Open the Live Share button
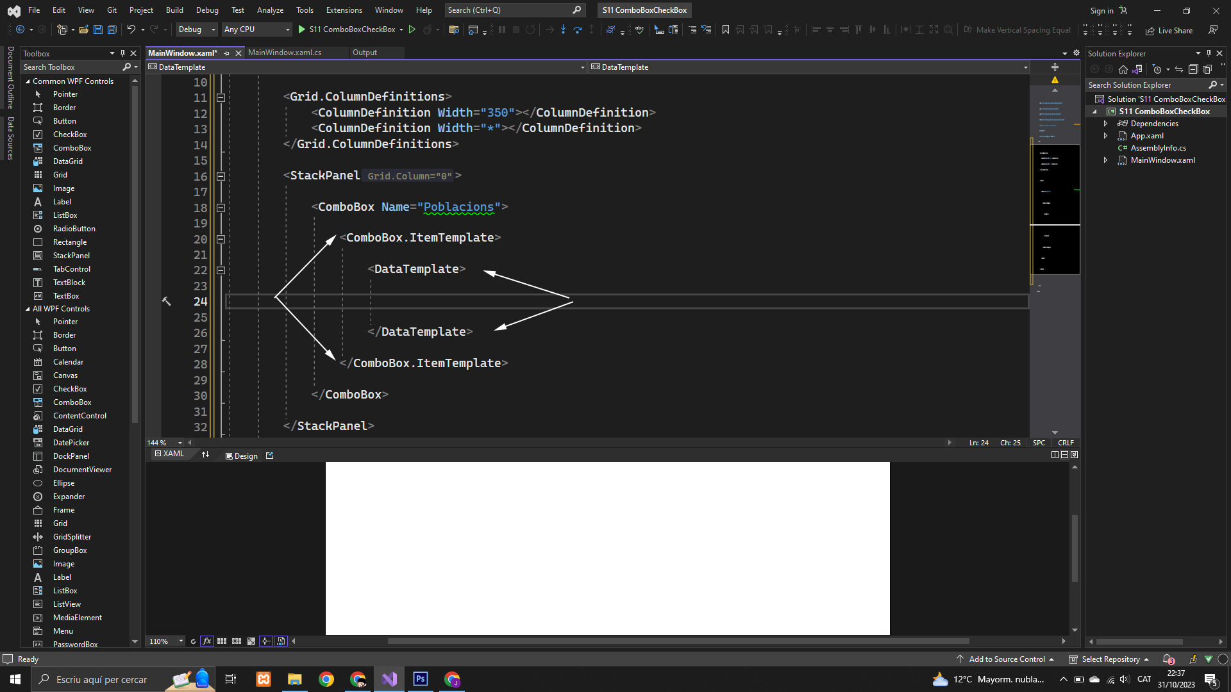The height and width of the screenshot is (692, 1231). (1169, 30)
